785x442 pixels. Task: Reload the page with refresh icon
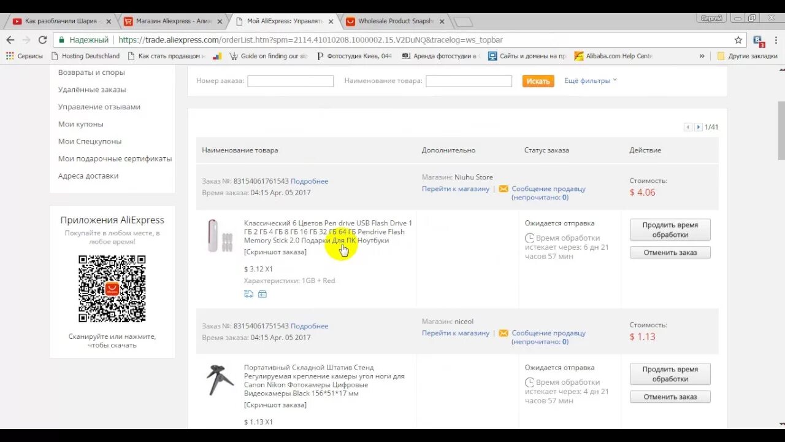42,40
